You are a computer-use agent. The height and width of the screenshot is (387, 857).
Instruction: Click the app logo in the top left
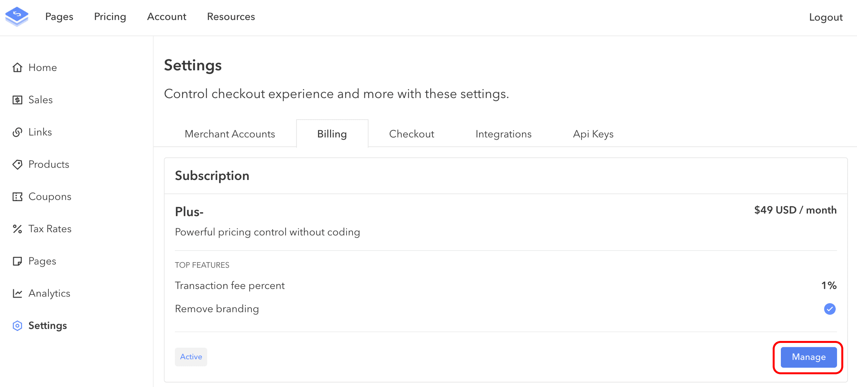[x=17, y=17]
